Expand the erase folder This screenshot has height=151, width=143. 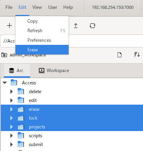(x=12, y=109)
